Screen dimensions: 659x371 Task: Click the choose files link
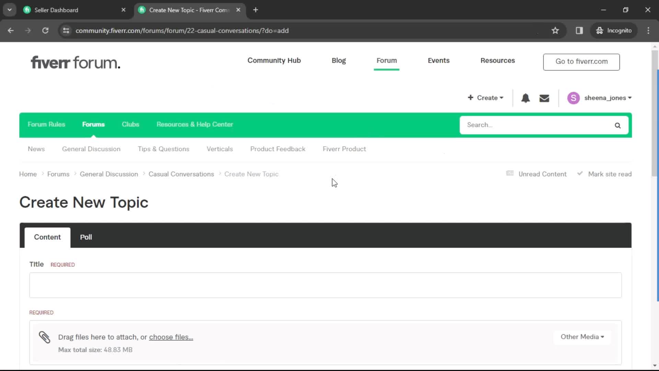(171, 337)
